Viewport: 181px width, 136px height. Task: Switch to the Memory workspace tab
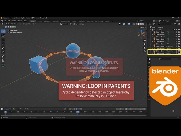(74, 21)
